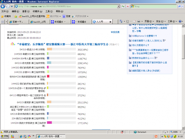Click the red Stop loading button
Screen dimensions: 185x139
[128, 6]
